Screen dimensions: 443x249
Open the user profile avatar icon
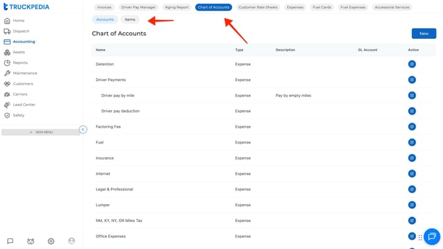point(71,241)
